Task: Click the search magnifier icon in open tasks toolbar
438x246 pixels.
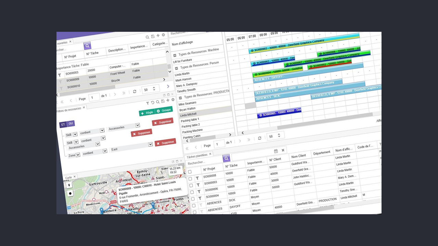Action: click(x=147, y=37)
